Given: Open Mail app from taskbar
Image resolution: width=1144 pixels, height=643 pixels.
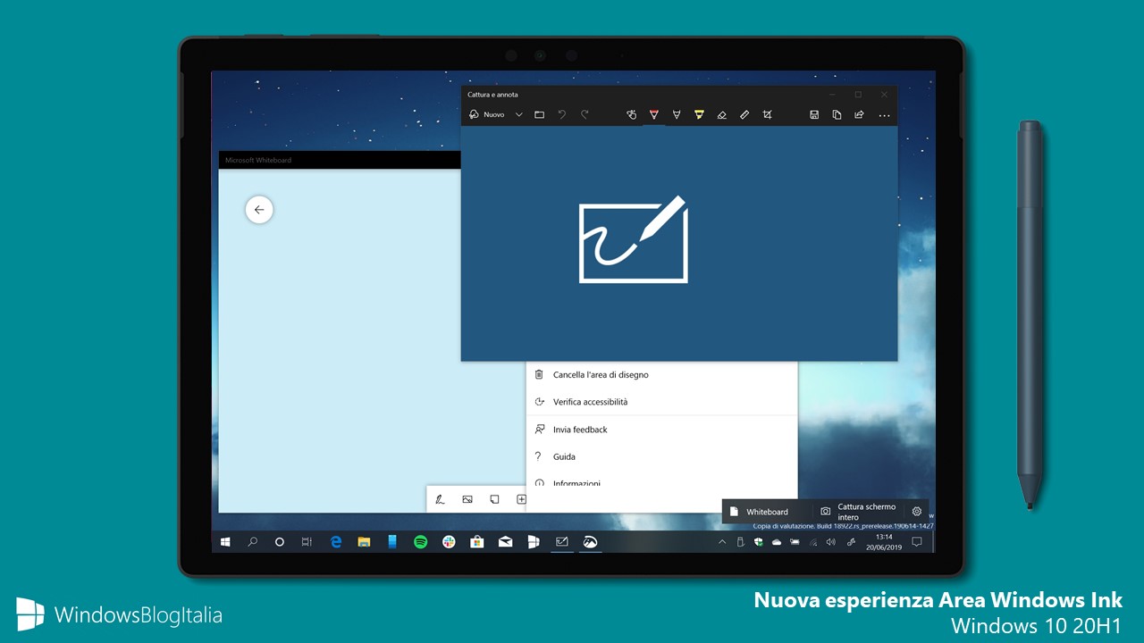Looking at the screenshot, I should tap(505, 541).
